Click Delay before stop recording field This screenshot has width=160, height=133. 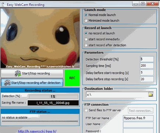click(147, 79)
